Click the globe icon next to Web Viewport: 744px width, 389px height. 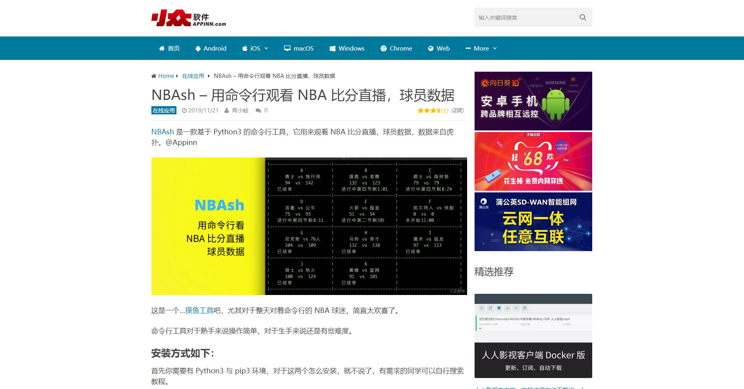click(x=431, y=48)
